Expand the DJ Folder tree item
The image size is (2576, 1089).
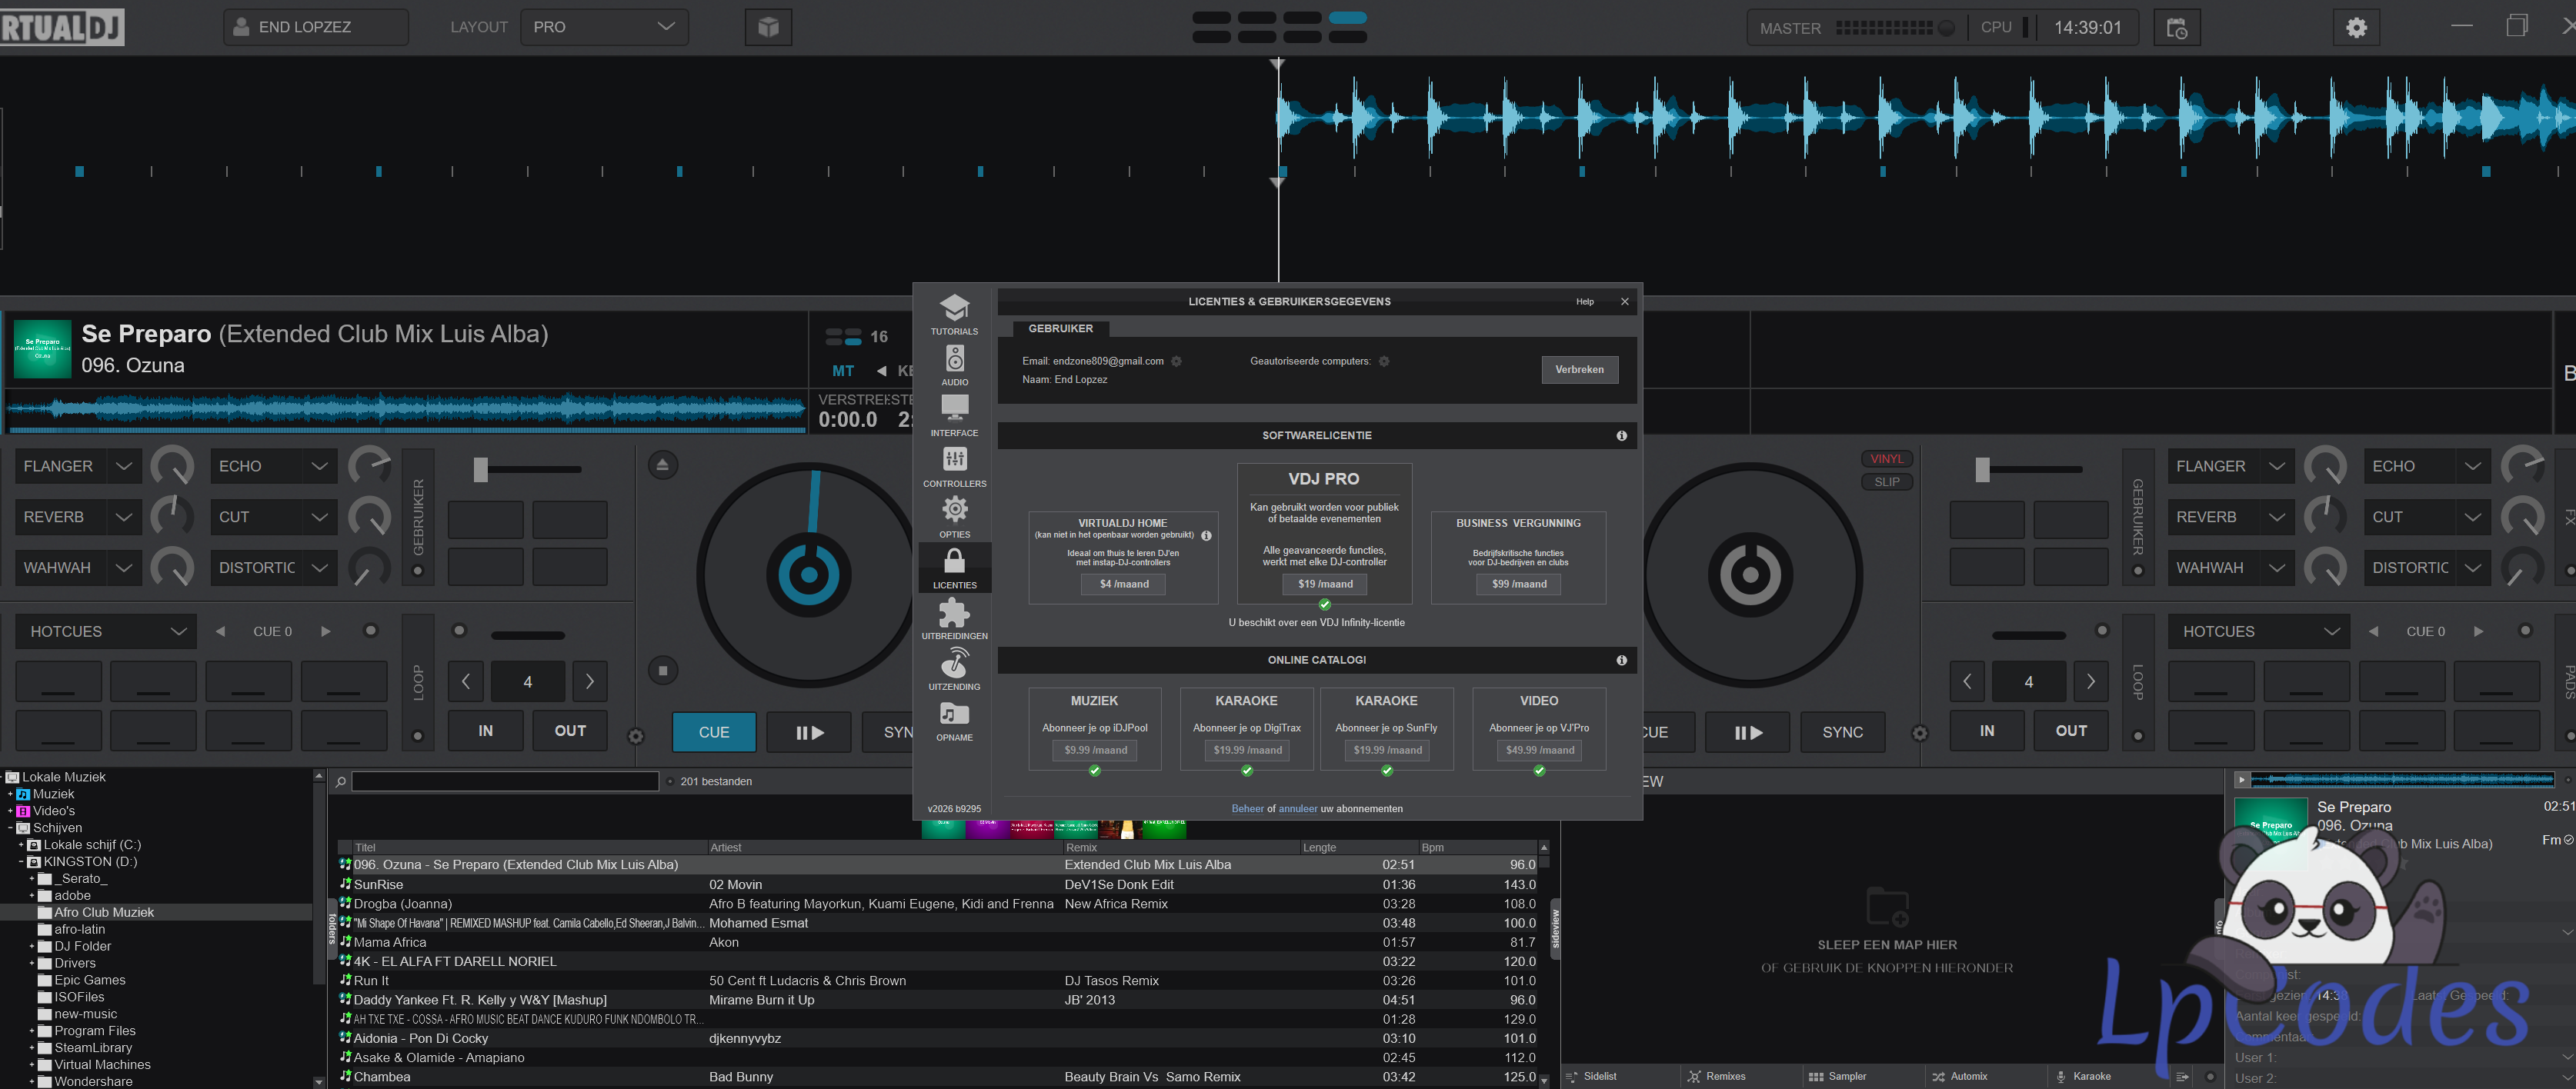32,946
